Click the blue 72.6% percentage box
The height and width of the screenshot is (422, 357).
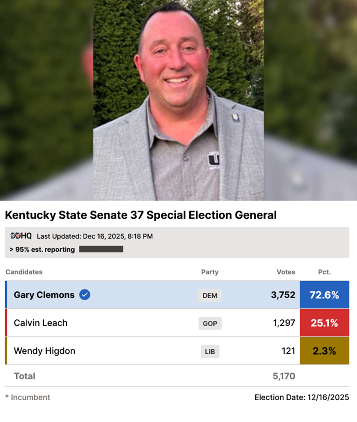324,295
